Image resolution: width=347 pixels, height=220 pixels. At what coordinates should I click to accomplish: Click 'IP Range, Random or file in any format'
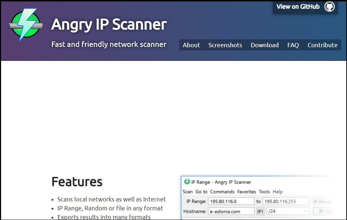pyautogui.click(x=110, y=208)
